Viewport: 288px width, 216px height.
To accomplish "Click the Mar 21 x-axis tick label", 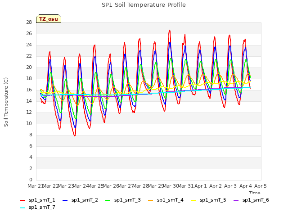I will (36, 186).
